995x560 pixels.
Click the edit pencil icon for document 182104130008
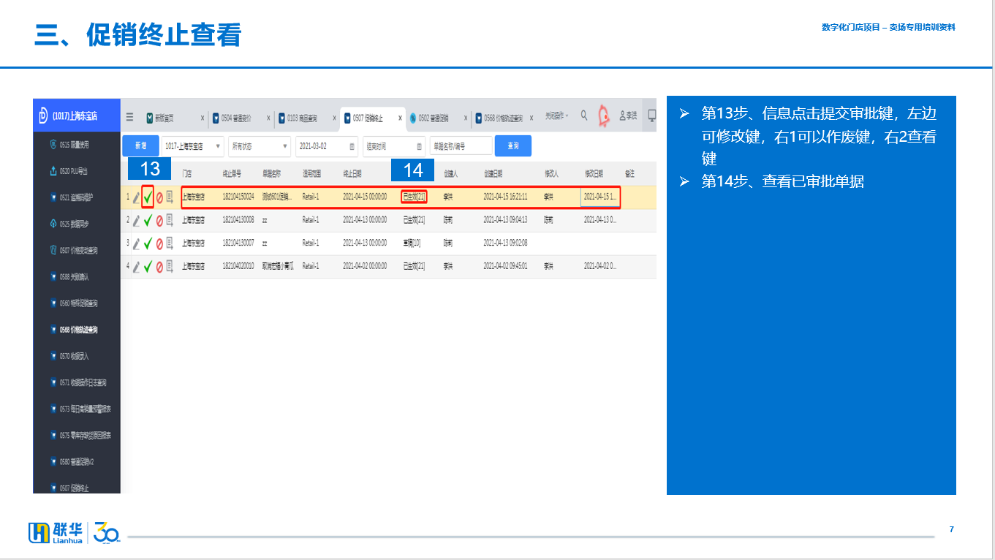pyautogui.click(x=136, y=220)
